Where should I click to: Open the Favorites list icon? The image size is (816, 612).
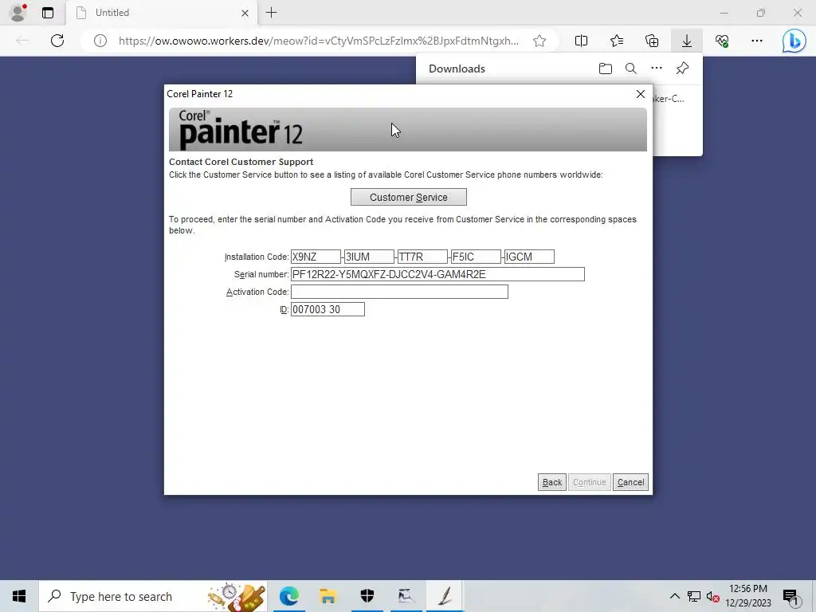click(x=617, y=41)
